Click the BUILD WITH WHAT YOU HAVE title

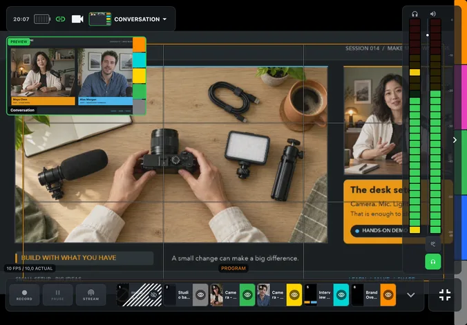69,258
